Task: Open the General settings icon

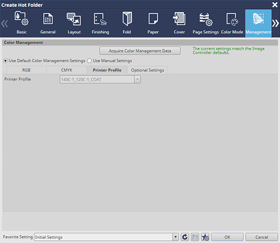Action: [48, 23]
